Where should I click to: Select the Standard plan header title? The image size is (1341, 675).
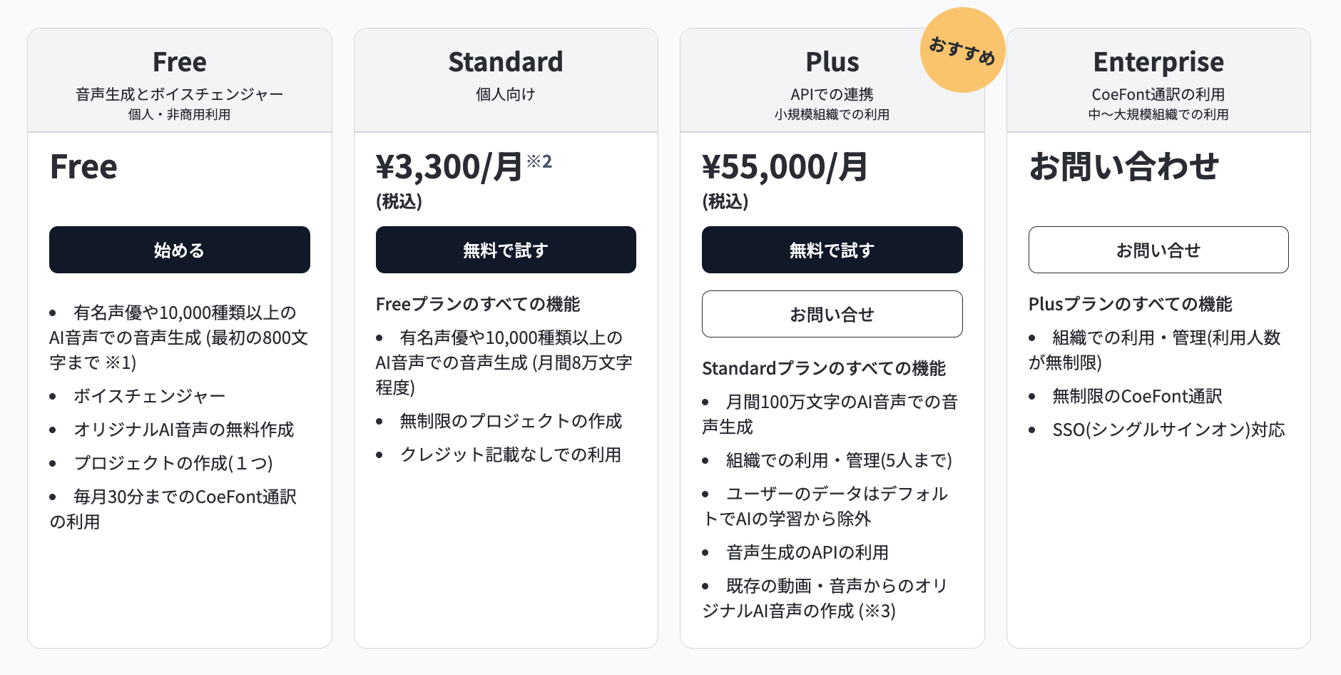pos(506,62)
